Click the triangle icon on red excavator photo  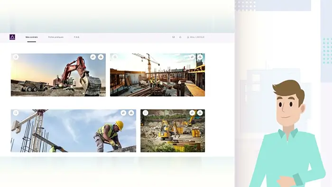coord(101,57)
